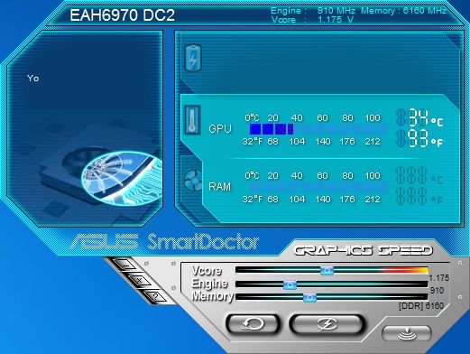Click the collapse eject-style button
Viewport: 470px width, 354px height.
click(407, 333)
